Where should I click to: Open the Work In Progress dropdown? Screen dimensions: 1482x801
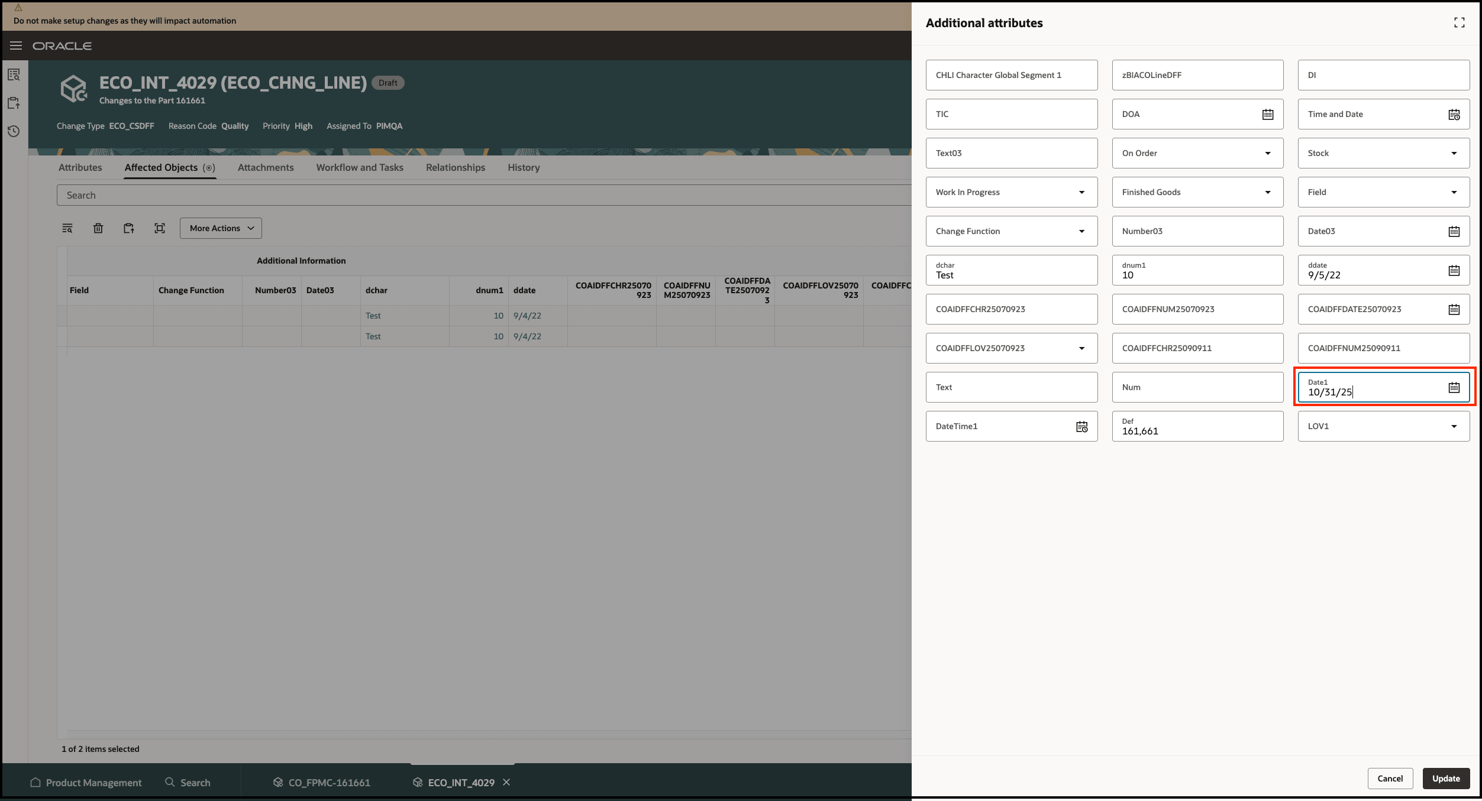pyautogui.click(x=1082, y=192)
